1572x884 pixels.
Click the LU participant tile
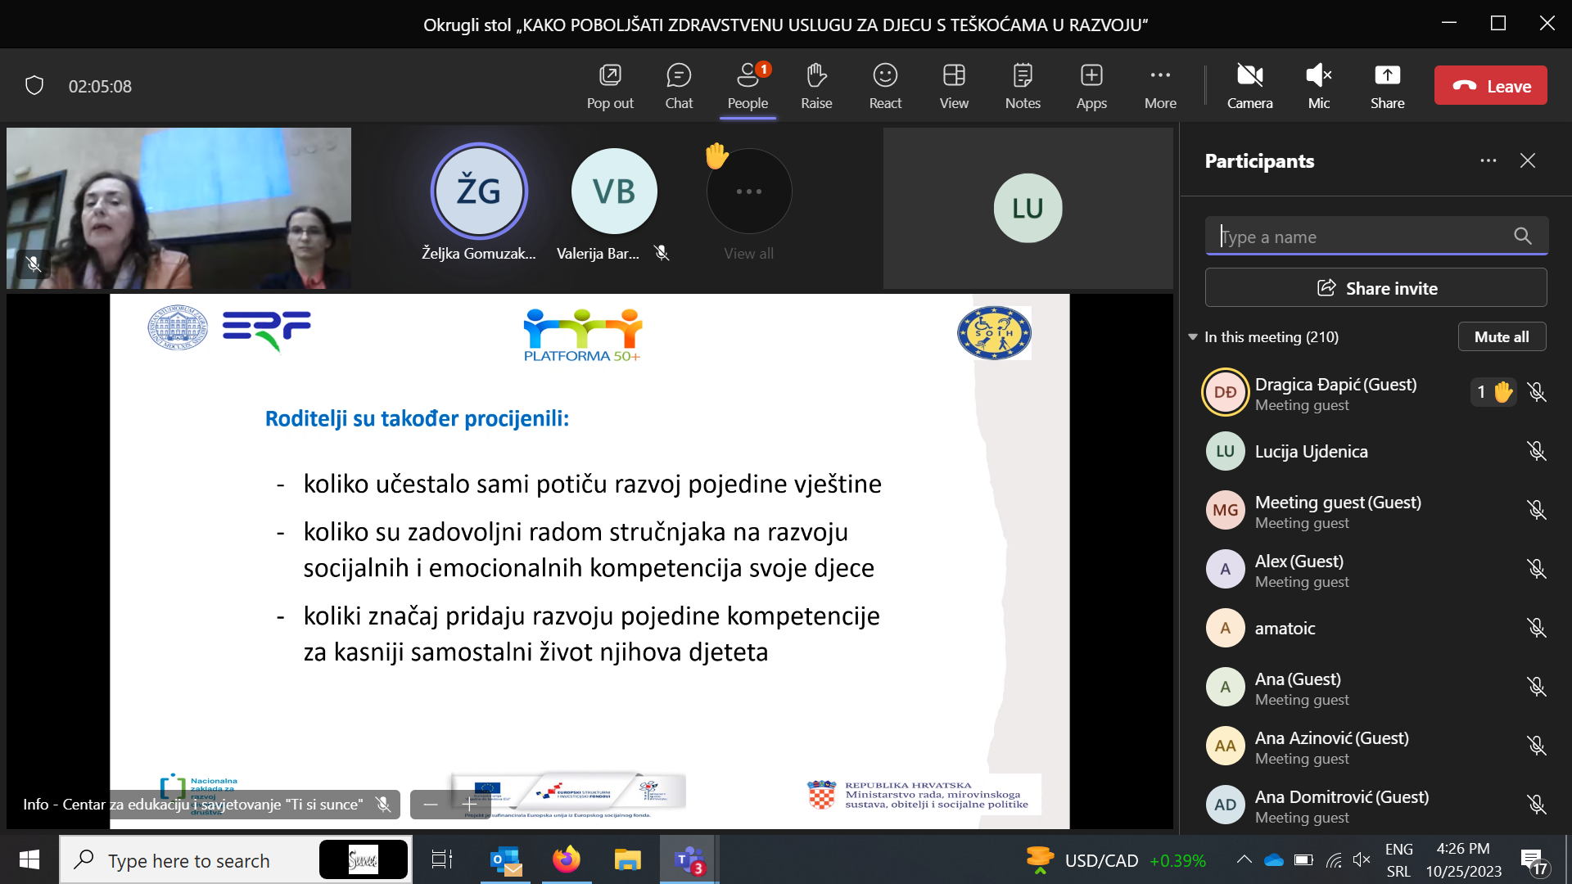point(1028,208)
